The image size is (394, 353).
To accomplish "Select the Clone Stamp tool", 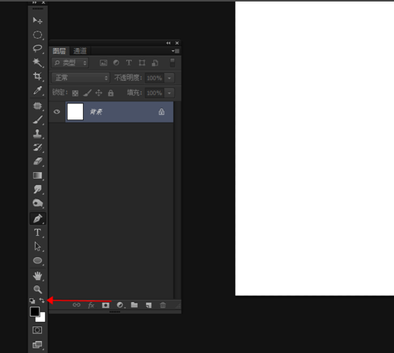I will point(37,134).
